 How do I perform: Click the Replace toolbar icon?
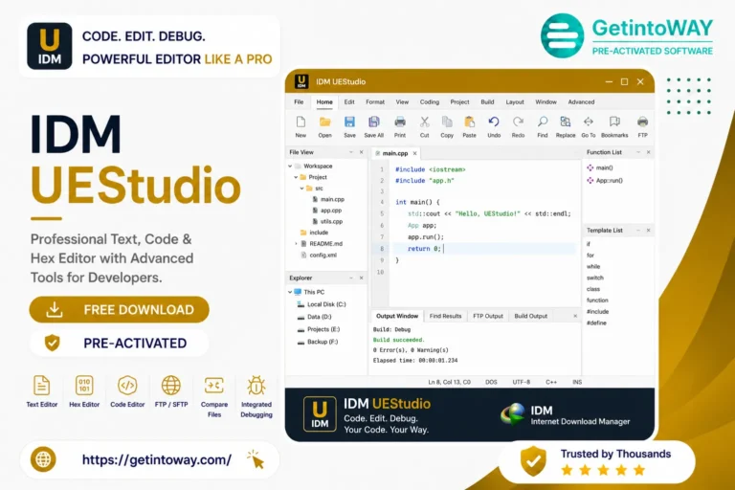(x=566, y=122)
